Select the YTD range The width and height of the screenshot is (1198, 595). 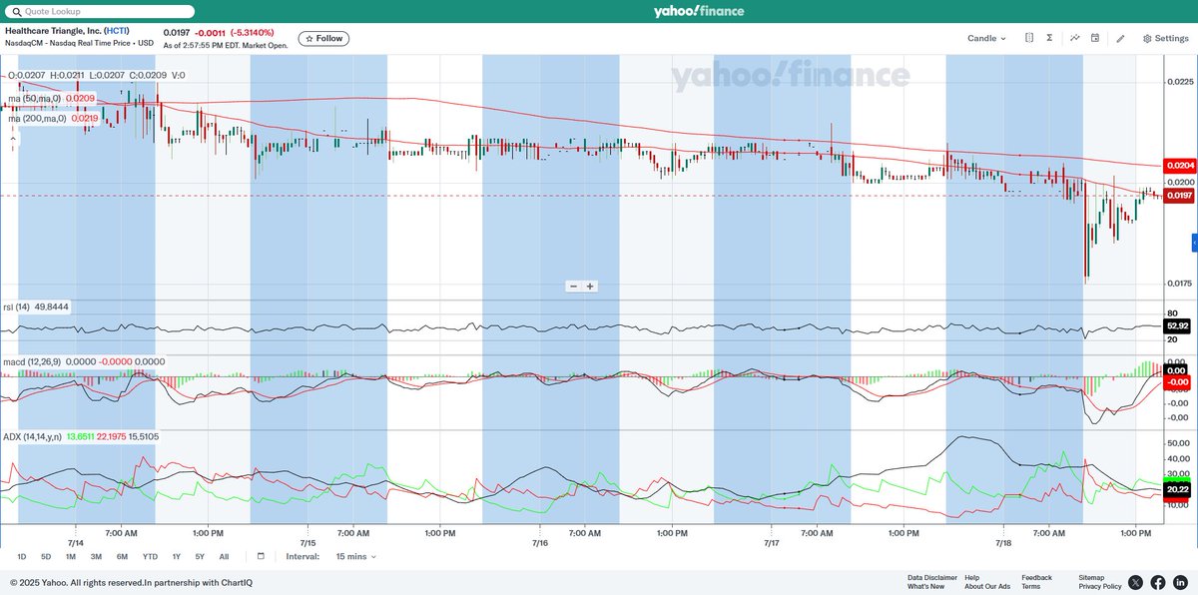150,556
